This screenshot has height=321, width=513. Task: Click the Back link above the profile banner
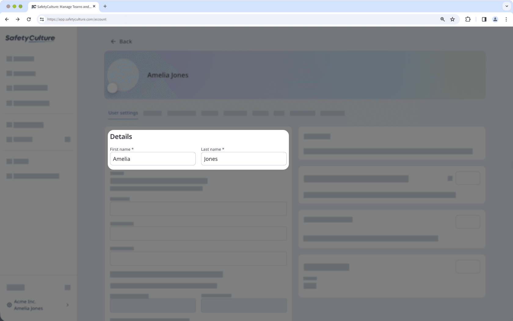(121, 41)
